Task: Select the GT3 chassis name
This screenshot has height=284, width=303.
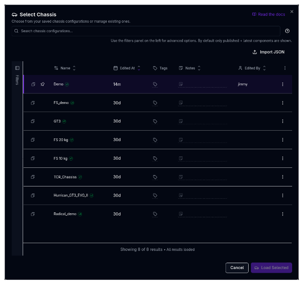Action: tap(57, 121)
